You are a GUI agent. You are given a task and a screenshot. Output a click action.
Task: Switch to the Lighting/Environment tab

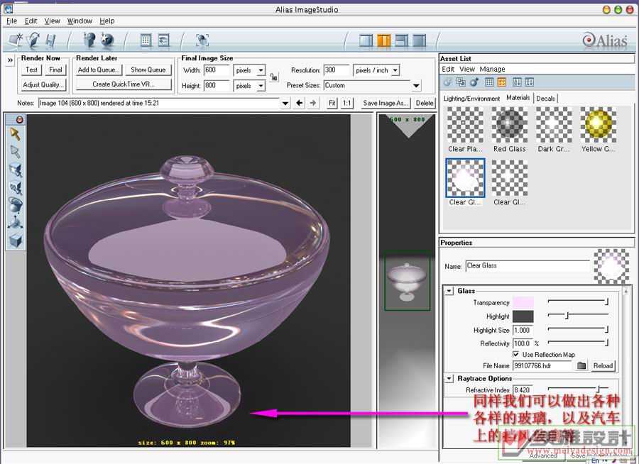click(471, 98)
